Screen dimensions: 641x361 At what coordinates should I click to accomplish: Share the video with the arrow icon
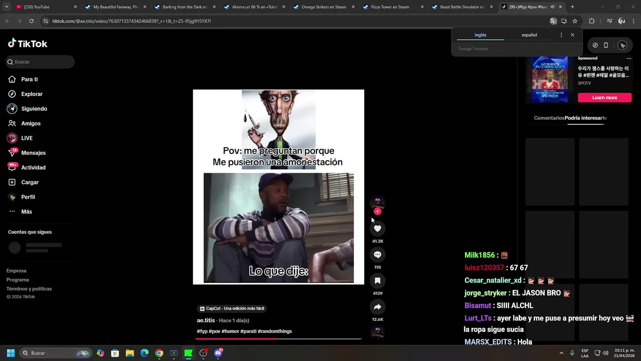pyautogui.click(x=378, y=307)
